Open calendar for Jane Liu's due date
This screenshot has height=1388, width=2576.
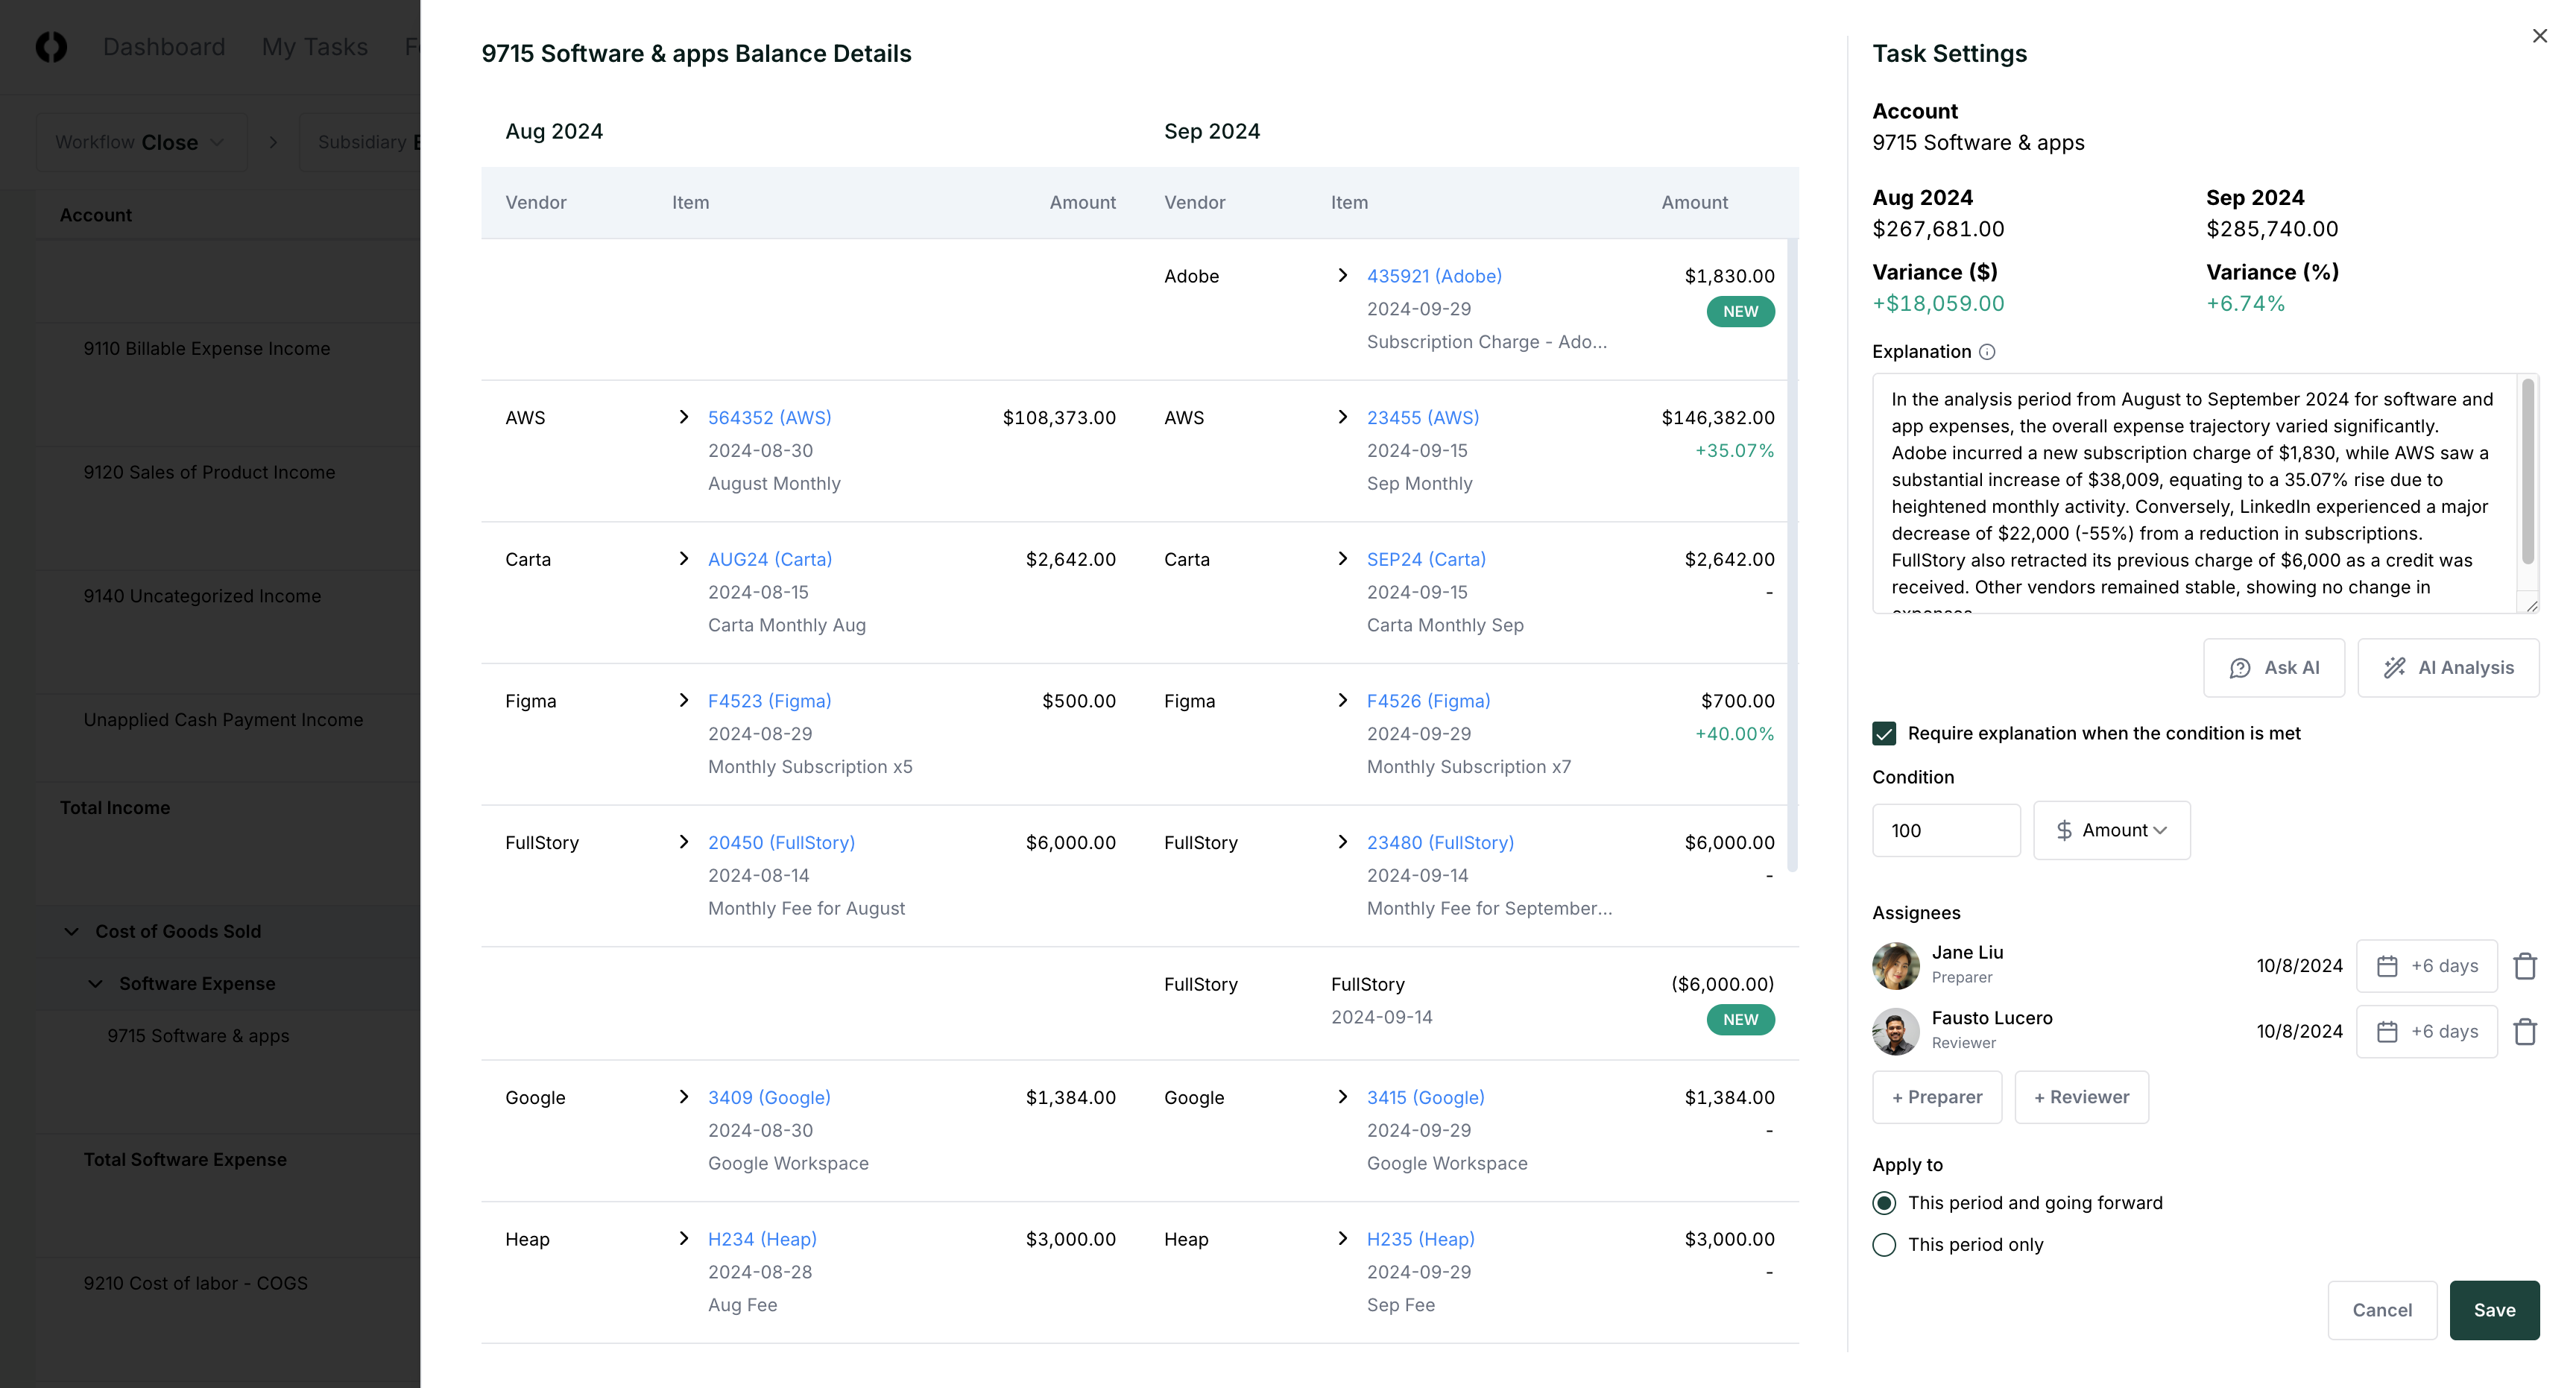[x=2426, y=966]
